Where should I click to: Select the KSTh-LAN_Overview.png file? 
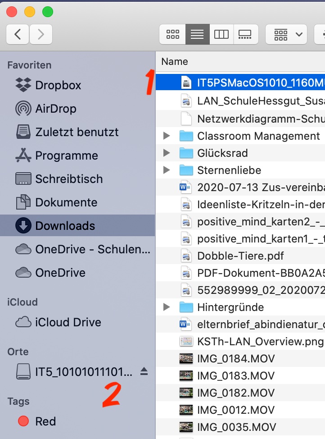[x=260, y=341]
